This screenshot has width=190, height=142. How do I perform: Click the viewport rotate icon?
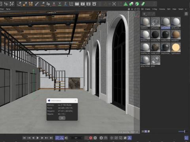(x=135, y=9)
